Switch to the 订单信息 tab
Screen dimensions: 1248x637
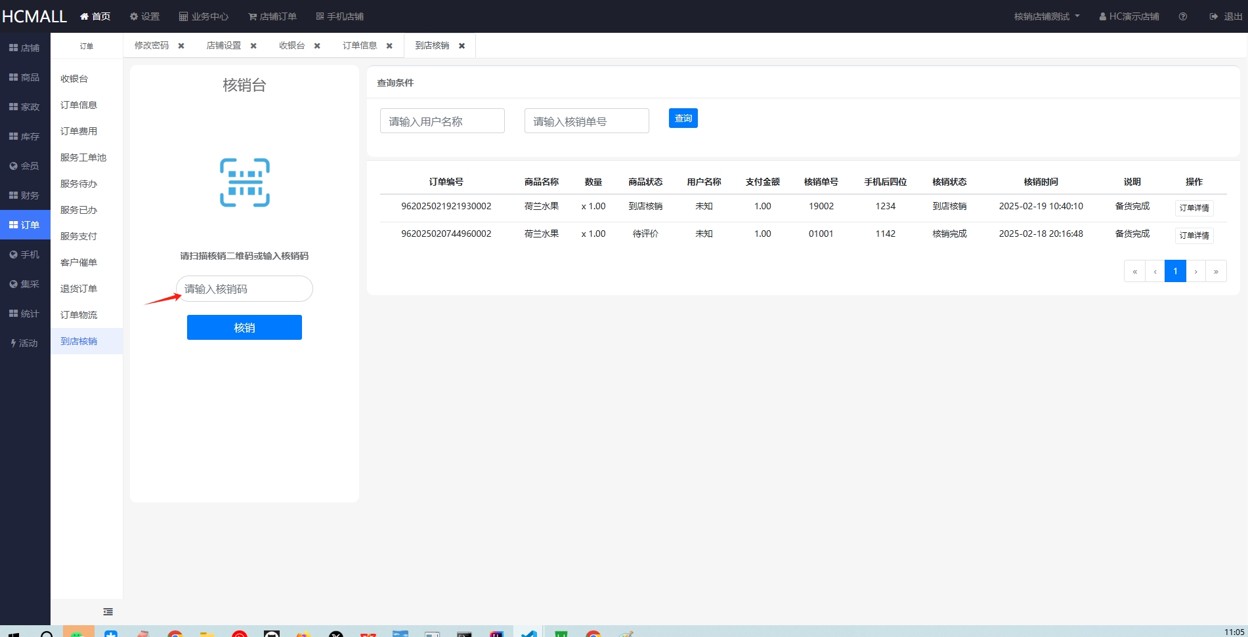pos(360,45)
